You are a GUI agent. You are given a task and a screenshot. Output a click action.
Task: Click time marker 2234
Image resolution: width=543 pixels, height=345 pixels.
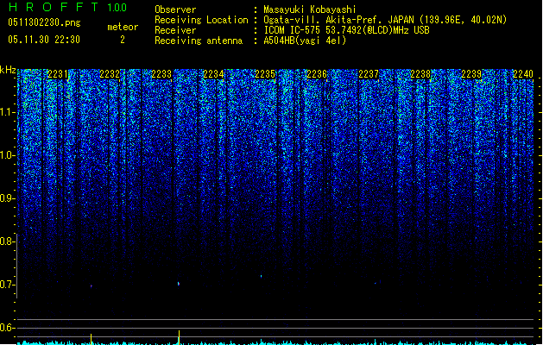[213, 74]
